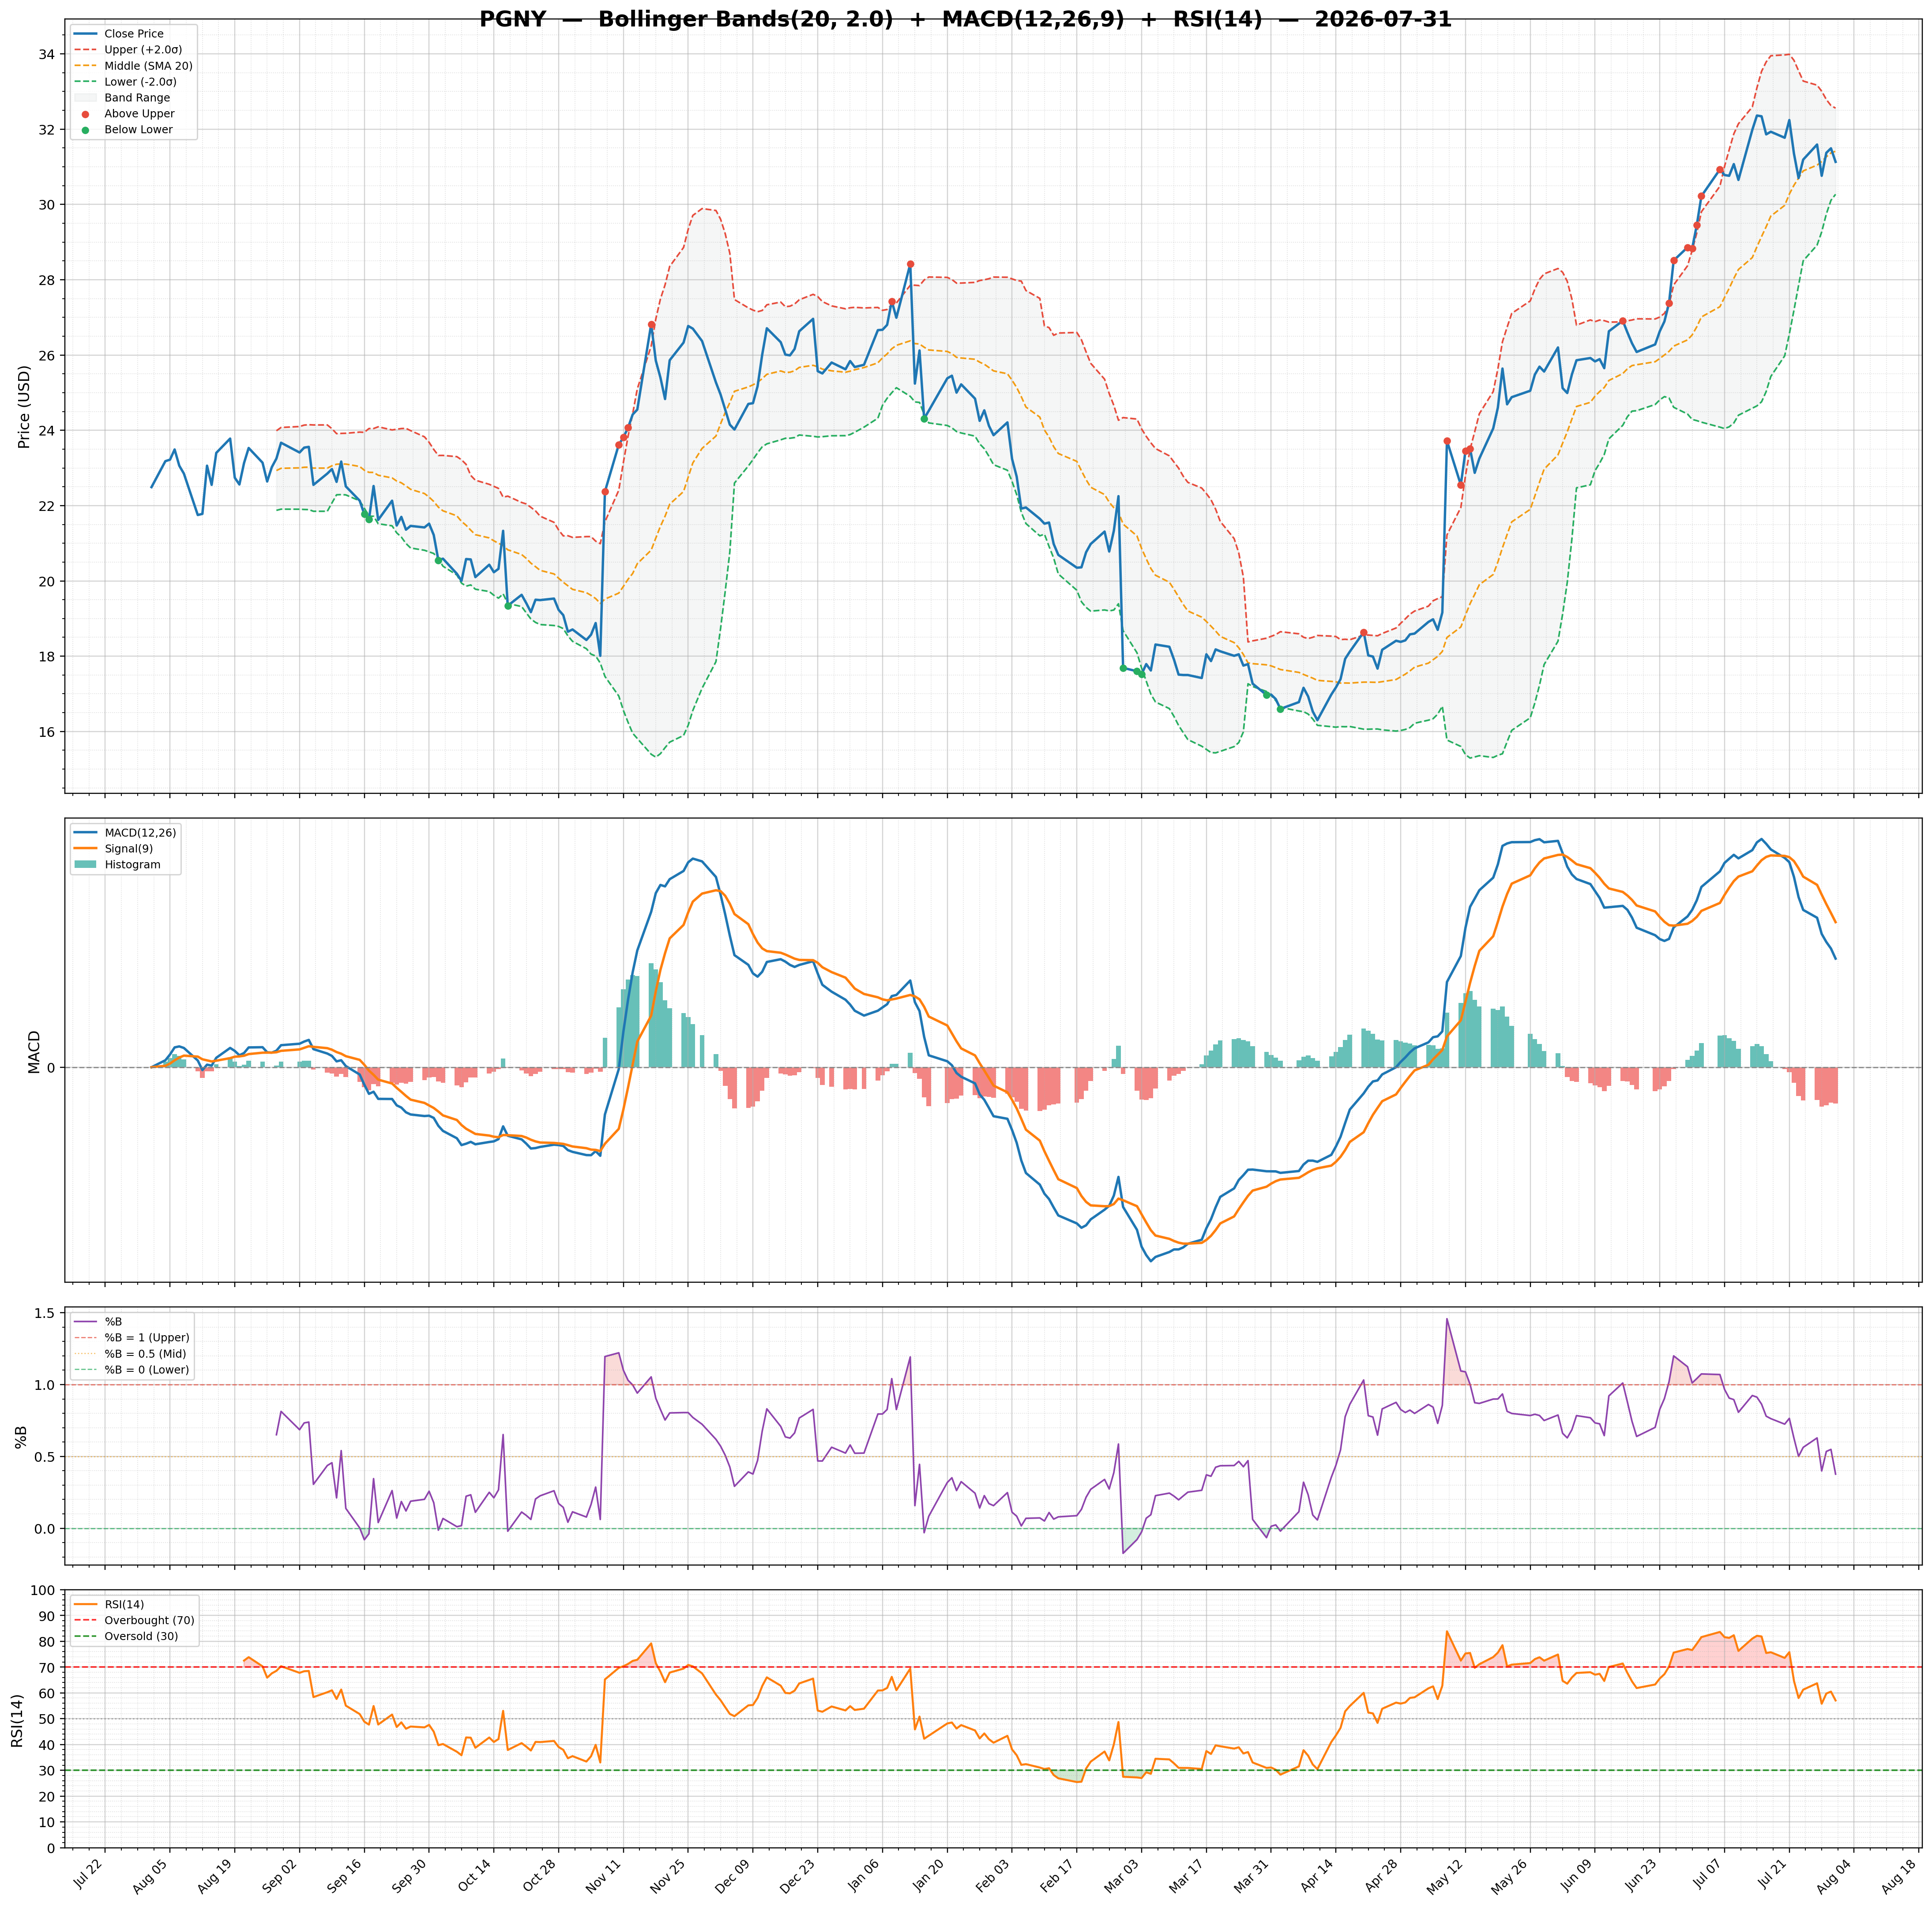This screenshot has height=1907, width=1932.
Task: Click the '16' price axis tick
Action: 47,732
